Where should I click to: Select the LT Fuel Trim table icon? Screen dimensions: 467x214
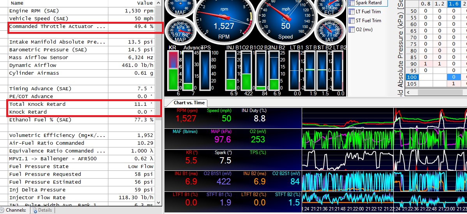351,12
